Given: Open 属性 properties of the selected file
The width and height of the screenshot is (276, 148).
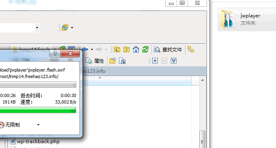Looking at the screenshot, I should point(95,61).
